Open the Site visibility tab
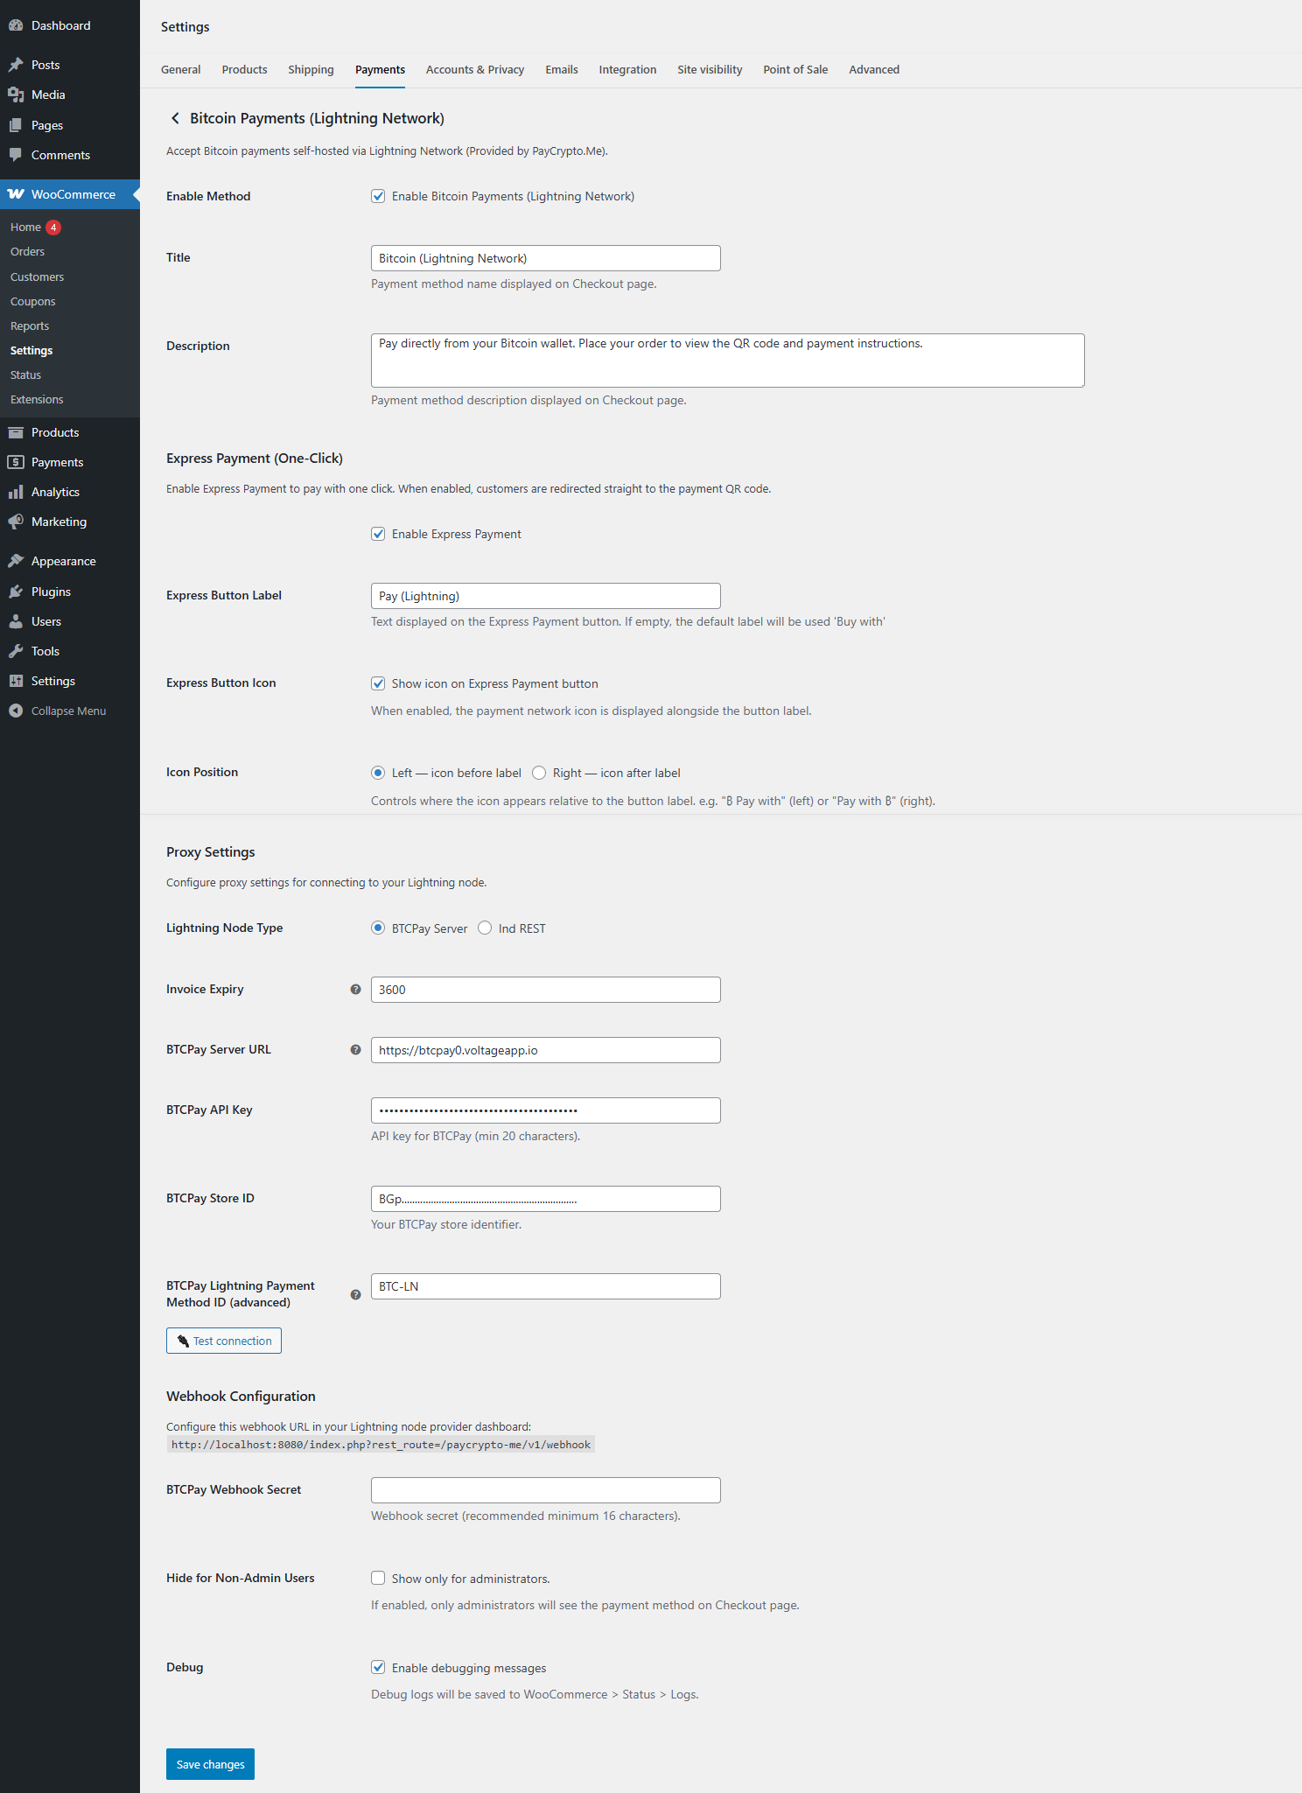Image resolution: width=1302 pixels, height=1793 pixels. [710, 70]
